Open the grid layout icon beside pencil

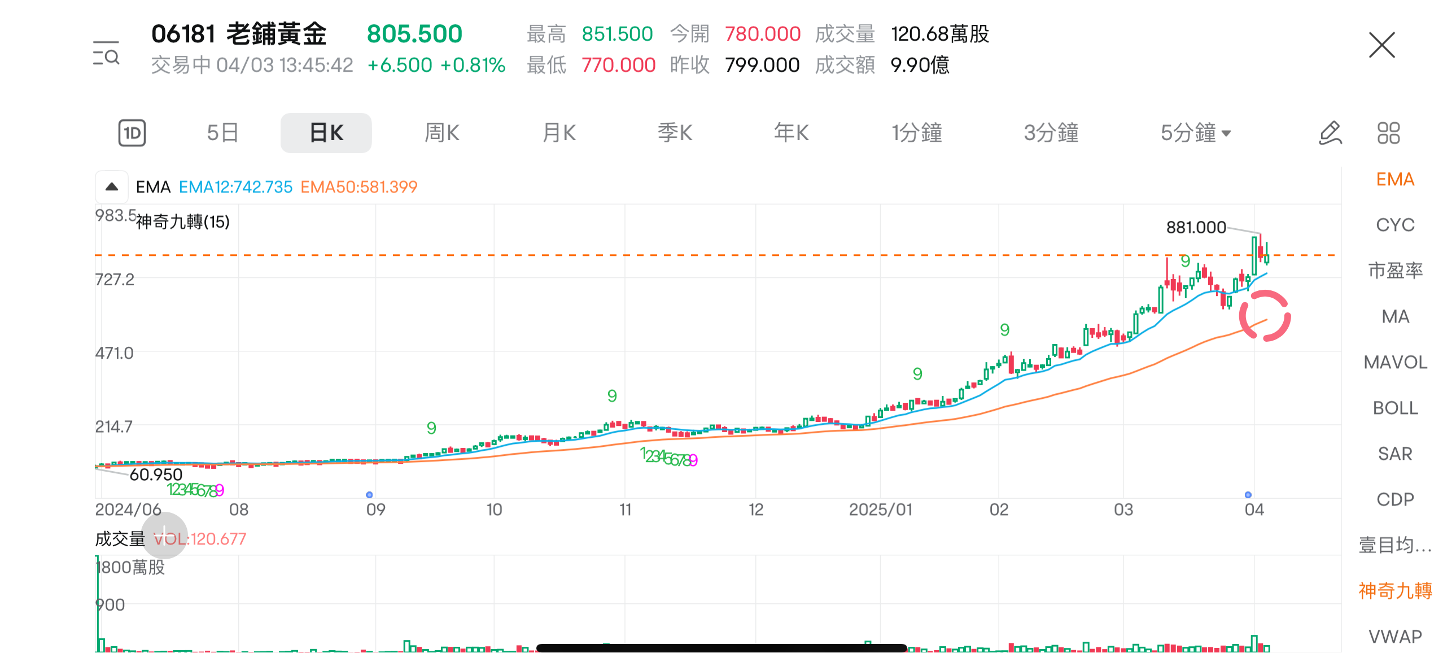tap(1389, 132)
